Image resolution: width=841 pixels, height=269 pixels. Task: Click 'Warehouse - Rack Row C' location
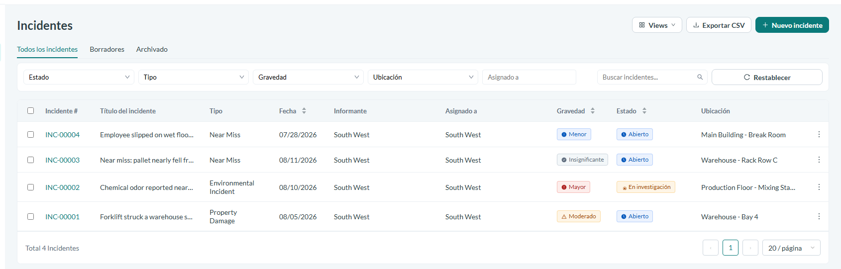tap(739, 160)
